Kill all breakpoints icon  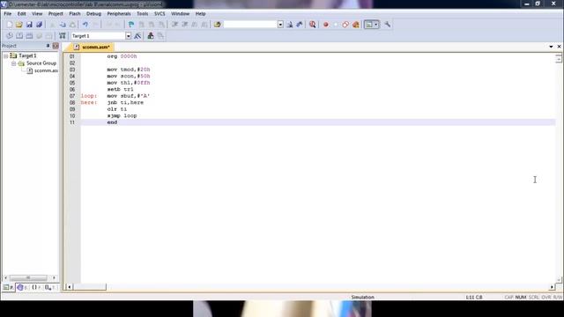click(356, 25)
